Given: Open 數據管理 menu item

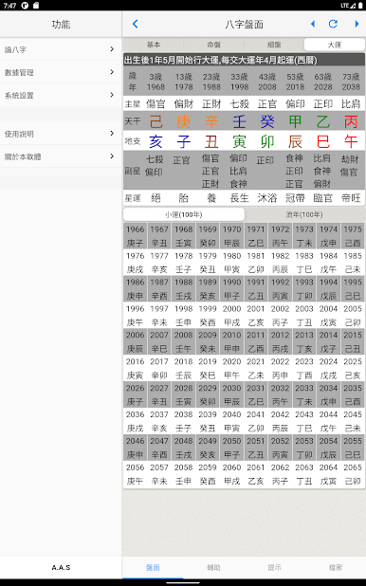Looking at the screenshot, I should (x=61, y=72).
